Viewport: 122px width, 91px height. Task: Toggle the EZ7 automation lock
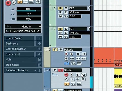coord(66,16)
